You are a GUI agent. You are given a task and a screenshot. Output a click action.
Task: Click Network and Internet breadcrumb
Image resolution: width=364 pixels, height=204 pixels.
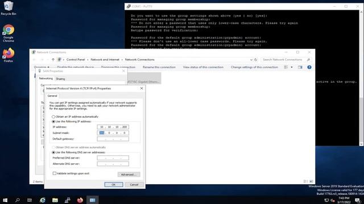105,59
